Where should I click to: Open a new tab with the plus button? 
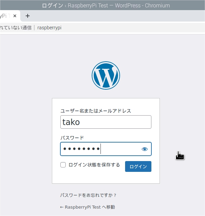[28, 16]
